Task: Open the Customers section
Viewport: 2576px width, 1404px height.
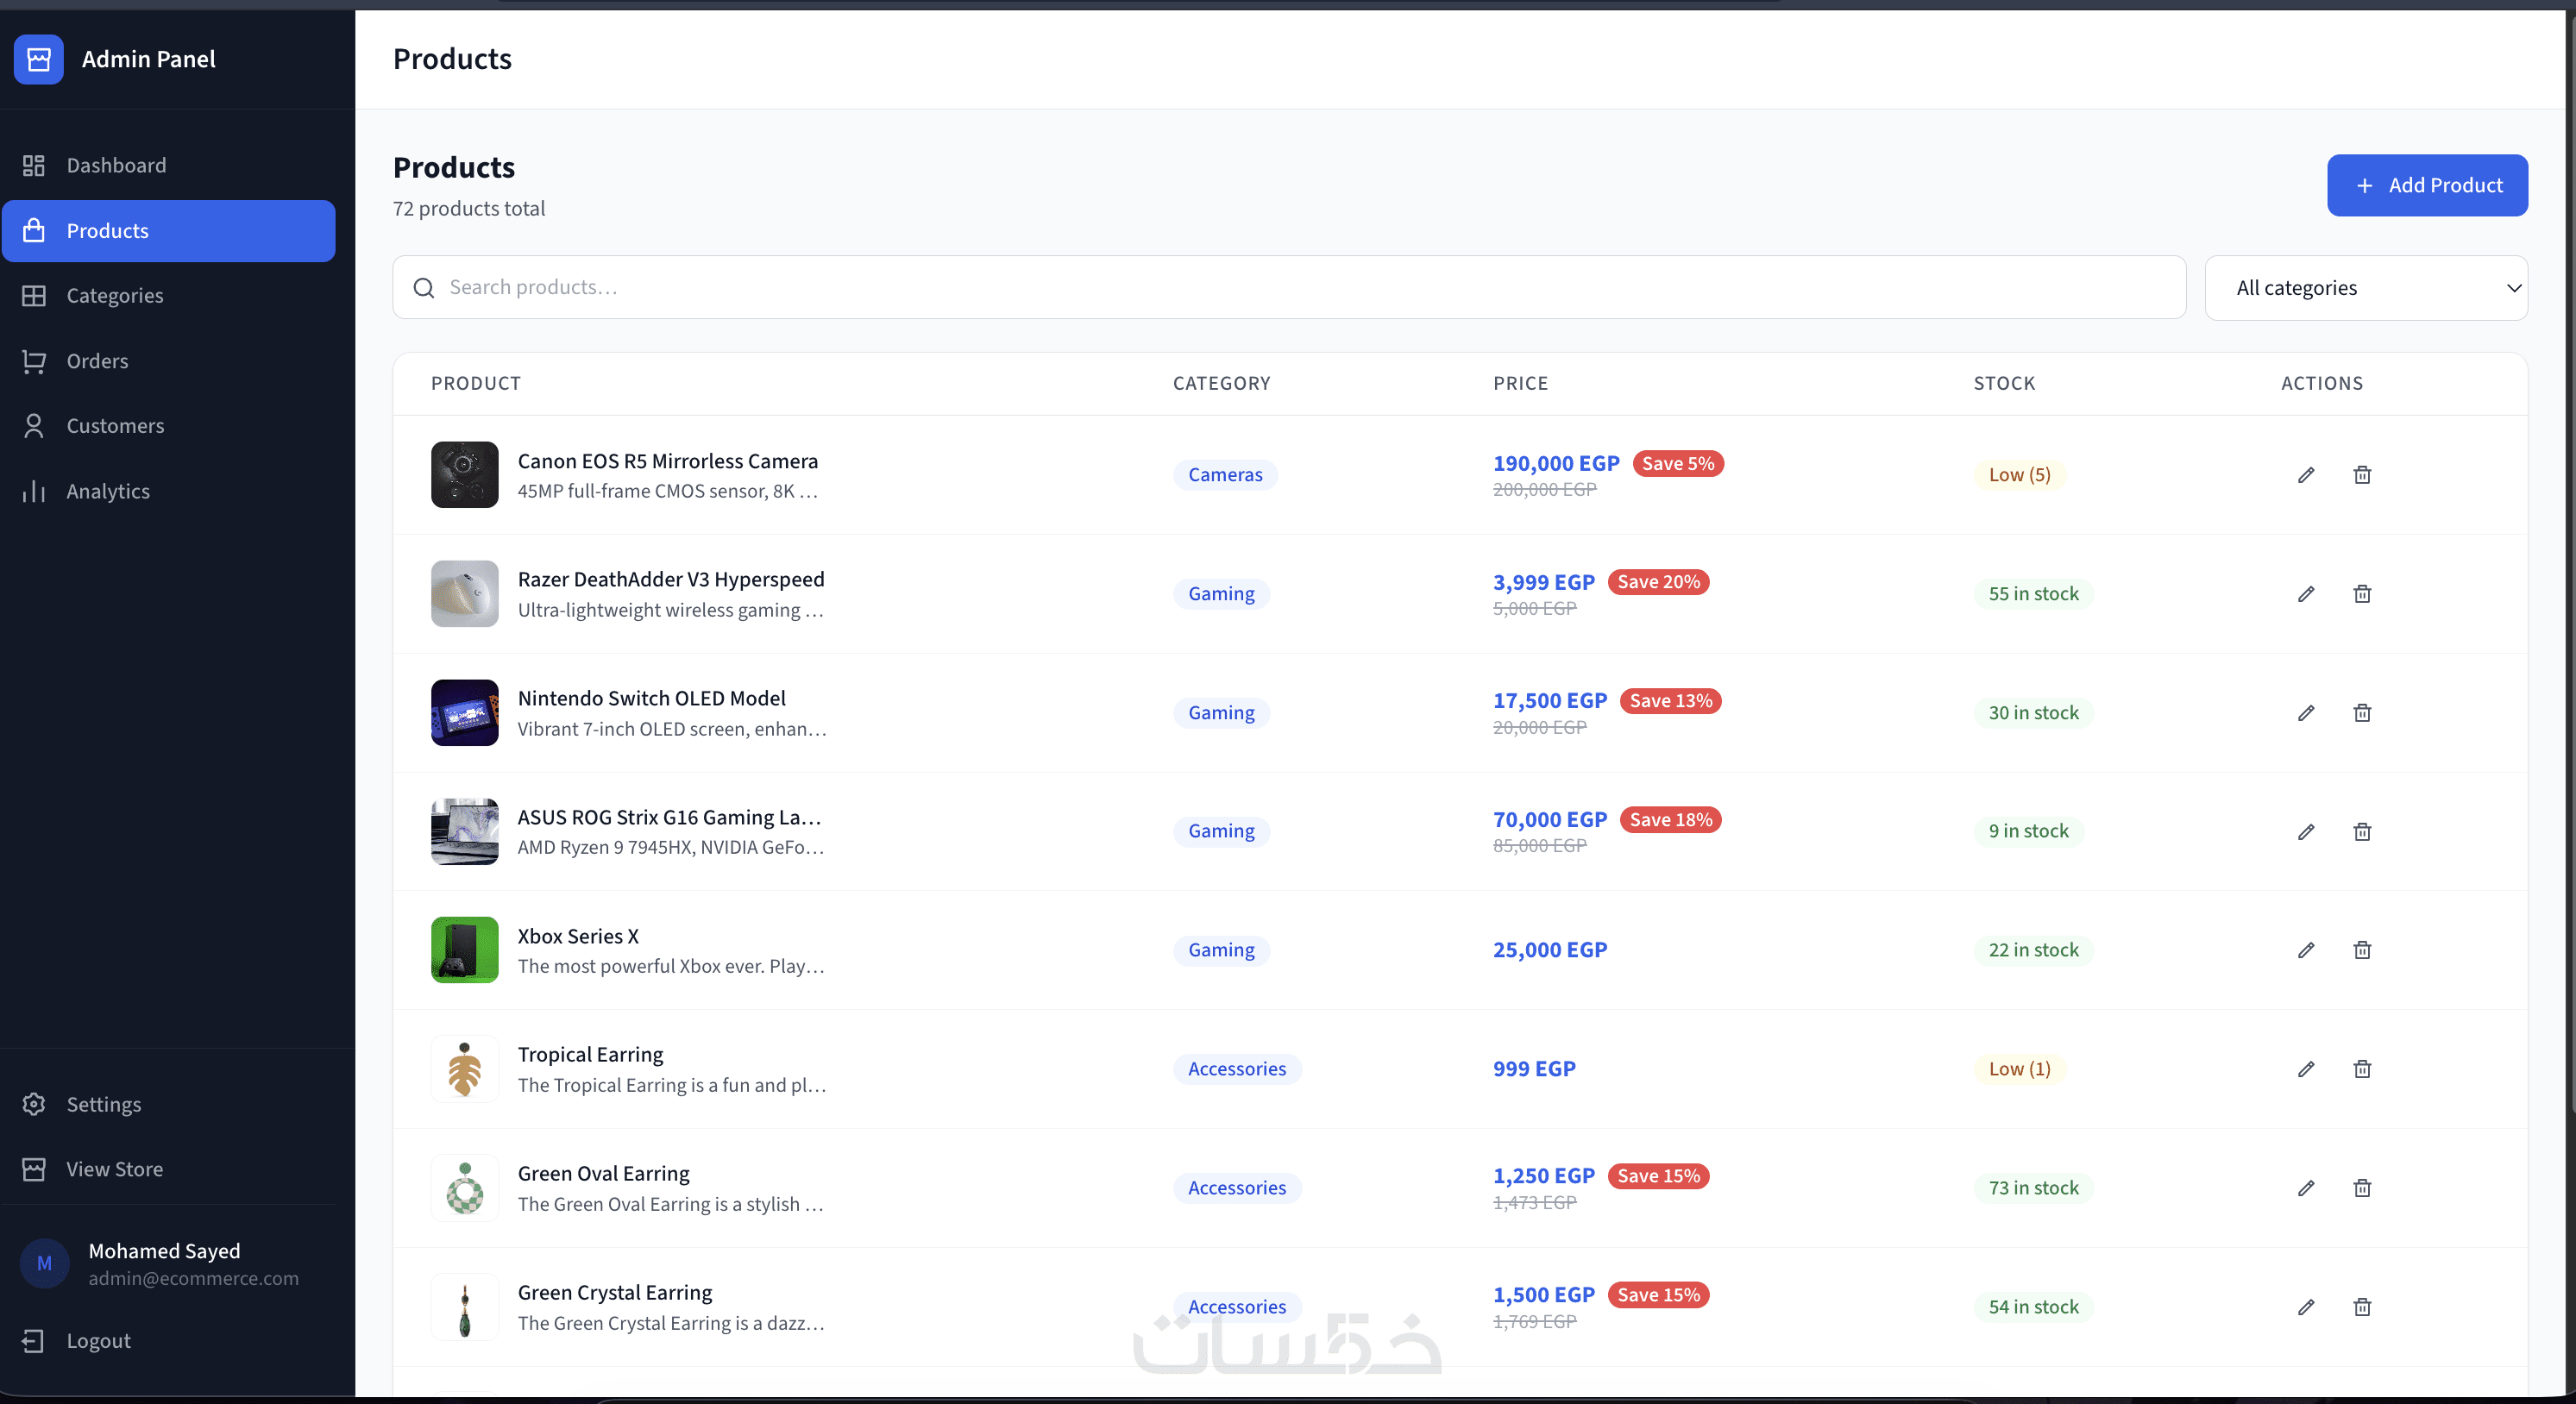Action: [168, 426]
